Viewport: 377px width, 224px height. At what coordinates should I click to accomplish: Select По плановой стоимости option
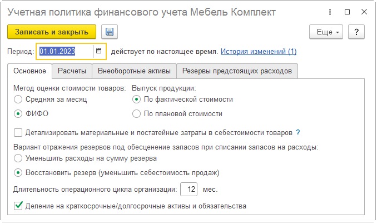(137, 114)
